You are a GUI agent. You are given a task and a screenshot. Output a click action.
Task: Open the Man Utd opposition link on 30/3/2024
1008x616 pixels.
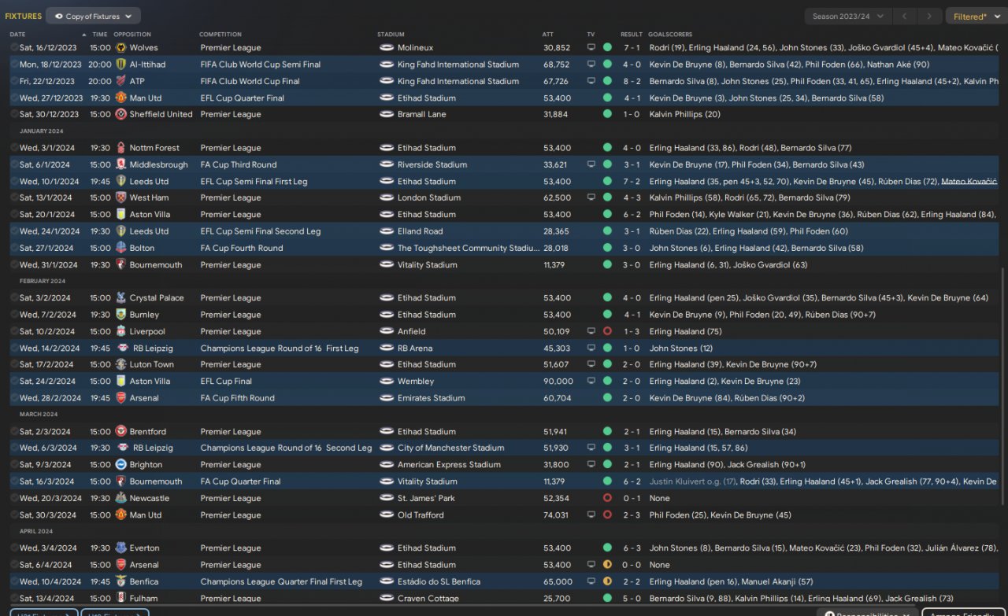[145, 515]
